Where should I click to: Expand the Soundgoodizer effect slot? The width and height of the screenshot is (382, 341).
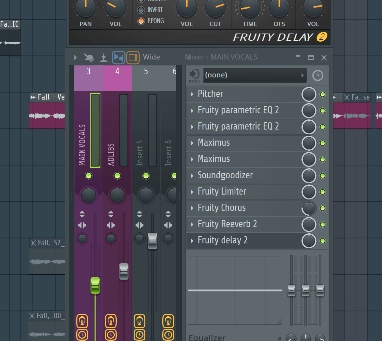192,175
